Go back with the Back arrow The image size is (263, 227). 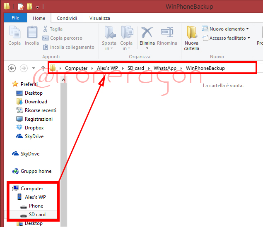(x=12, y=68)
